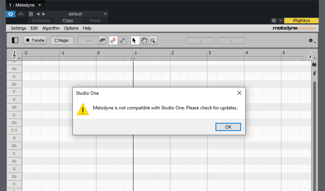Expand the arrow next to the gear icon
Viewport: 325px width, 191px height.
[x=280, y=20]
